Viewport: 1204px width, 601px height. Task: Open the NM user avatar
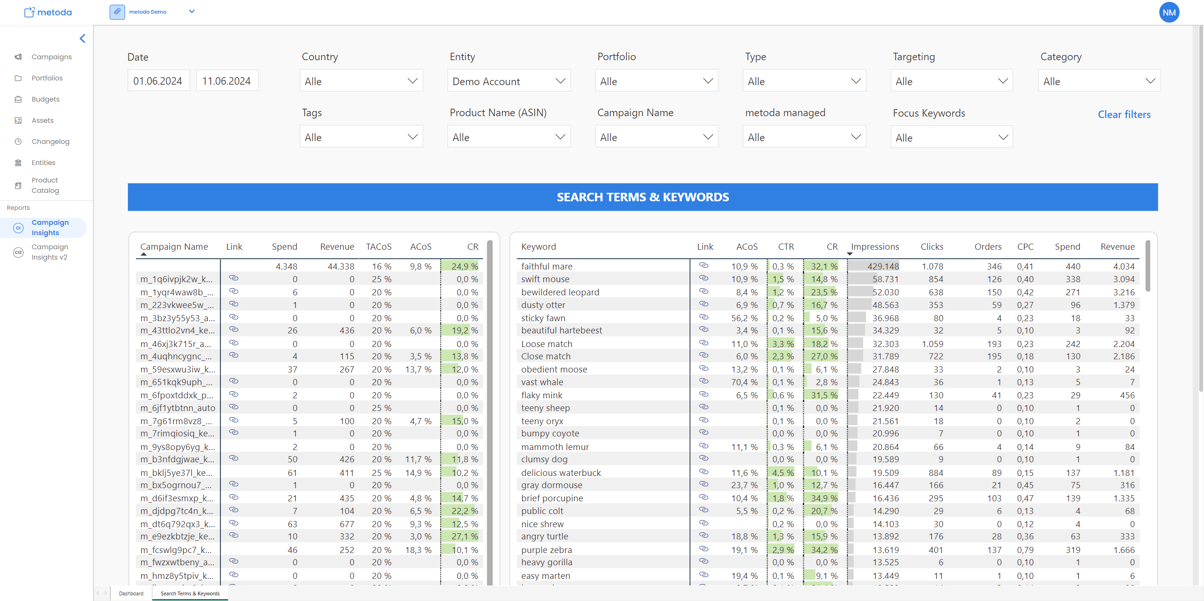tap(1169, 13)
